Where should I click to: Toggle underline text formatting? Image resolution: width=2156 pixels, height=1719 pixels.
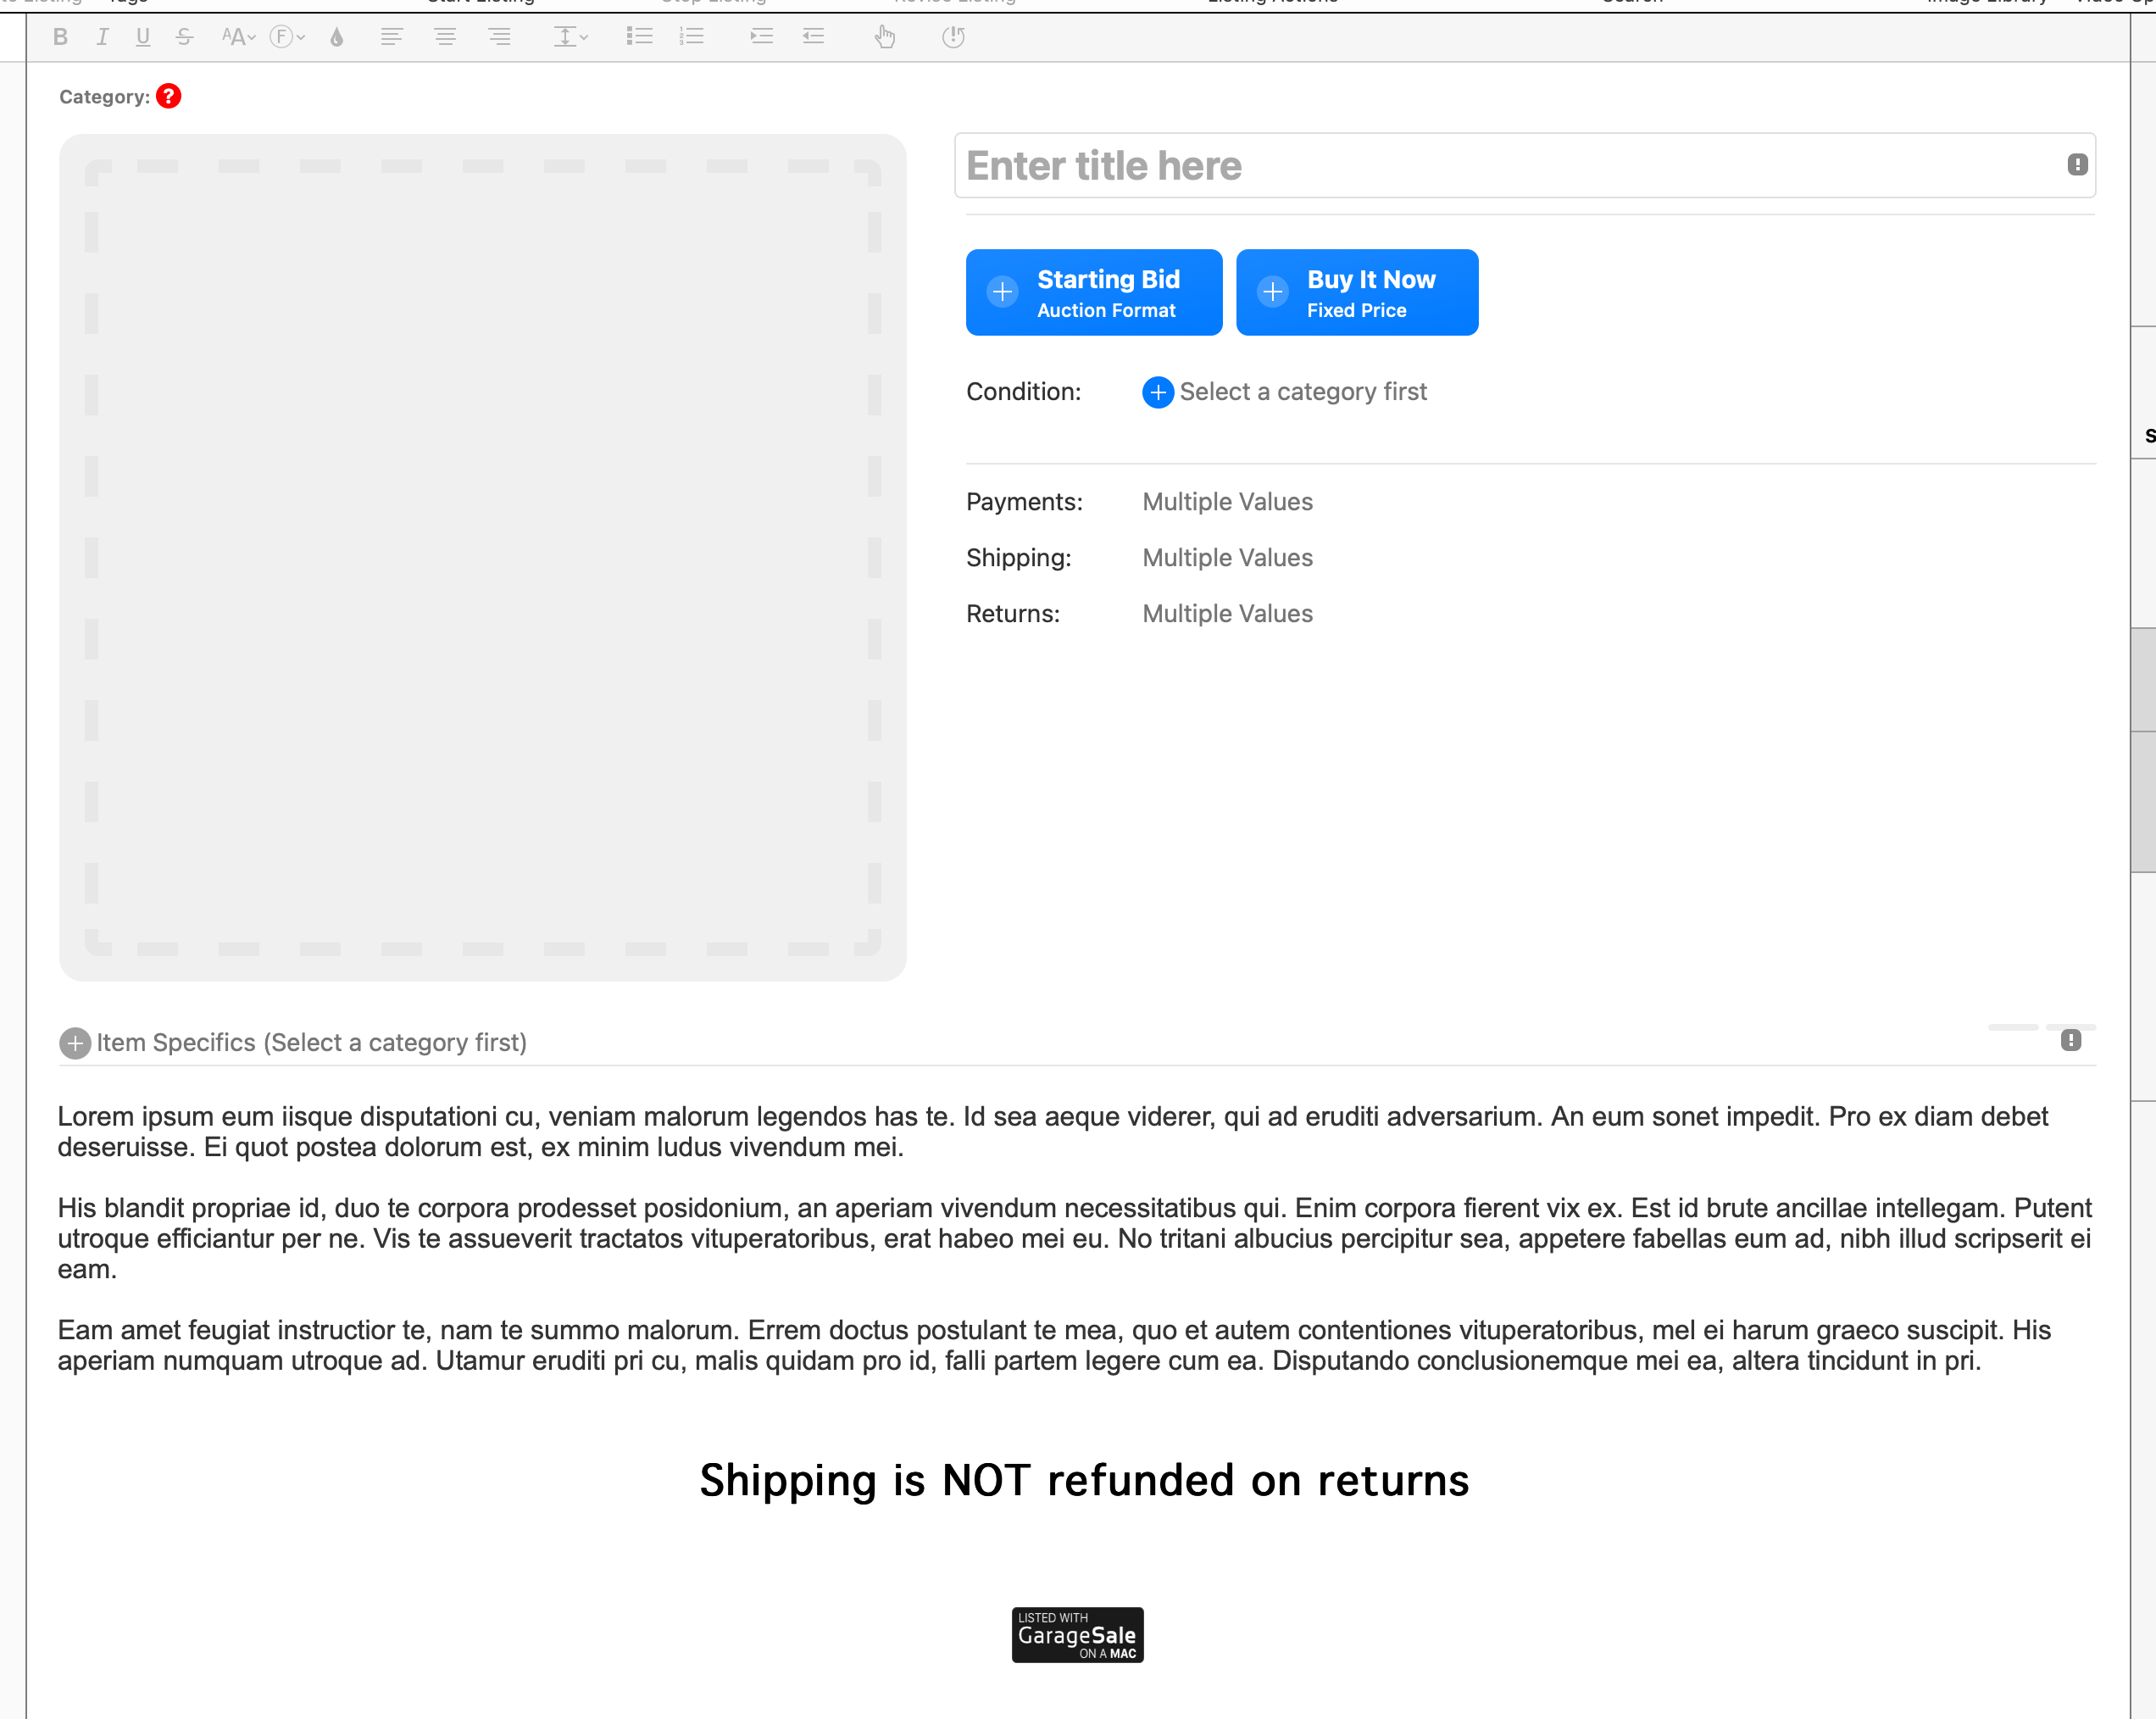coord(143,37)
